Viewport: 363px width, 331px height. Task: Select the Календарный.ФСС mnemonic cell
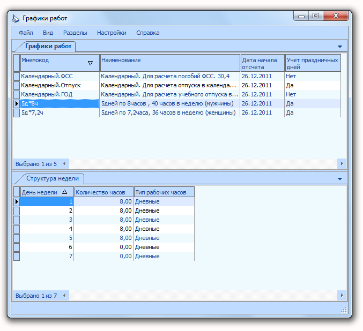tap(60, 77)
